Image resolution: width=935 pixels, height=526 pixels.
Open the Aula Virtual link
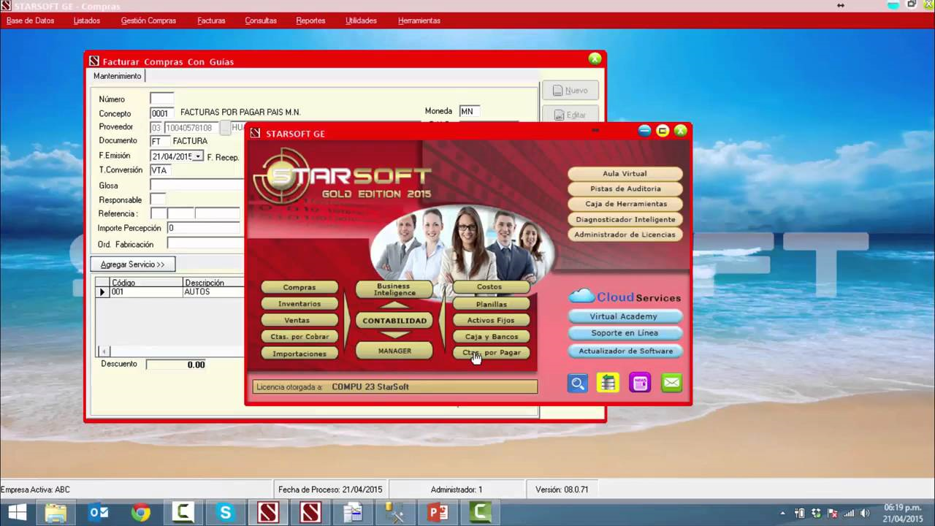pyautogui.click(x=625, y=173)
